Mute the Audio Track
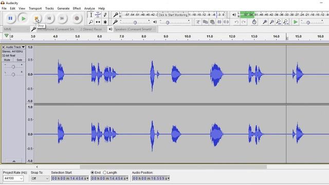The width and height of the screenshot is (329, 185). coord(7,60)
